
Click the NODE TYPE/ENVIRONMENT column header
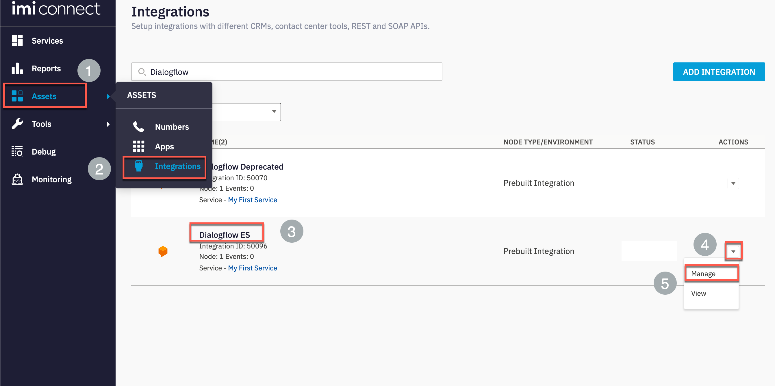pyautogui.click(x=548, y=142)
